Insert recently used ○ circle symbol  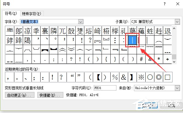[x=150, y=77]
